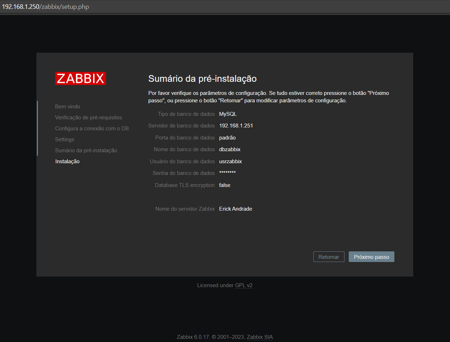Click the false TLS encryption value

click(x=224, y=185)
